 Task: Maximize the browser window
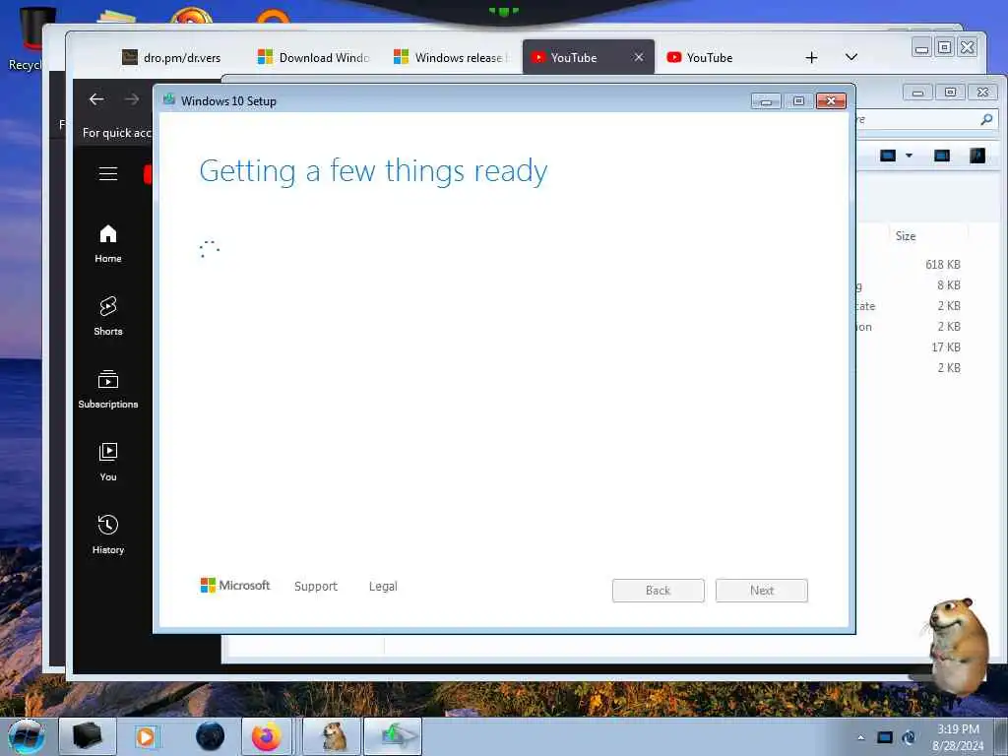[944, 47]
